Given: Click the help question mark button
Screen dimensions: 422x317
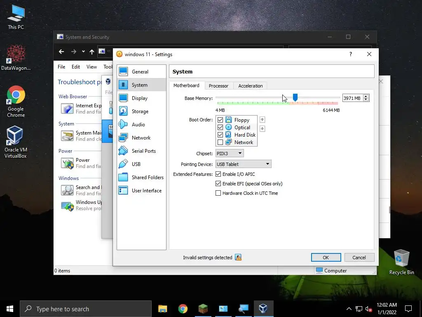Looking at the screenshot, I should pos(350,54).
